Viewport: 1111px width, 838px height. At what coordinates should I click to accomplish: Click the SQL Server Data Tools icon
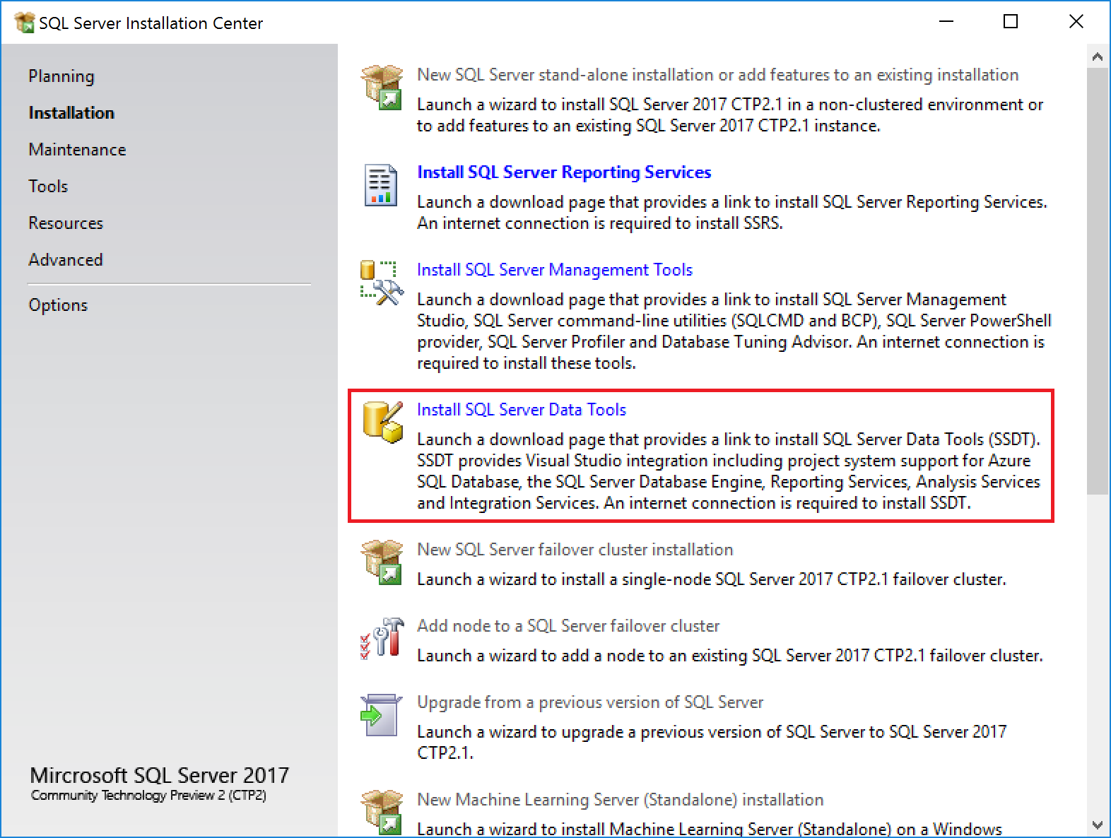[382, 422]
